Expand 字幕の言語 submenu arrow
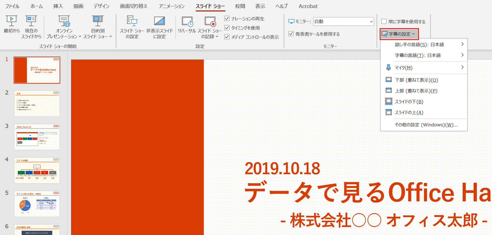This screenshot has height=235, width=492. [x=462, y=55]
